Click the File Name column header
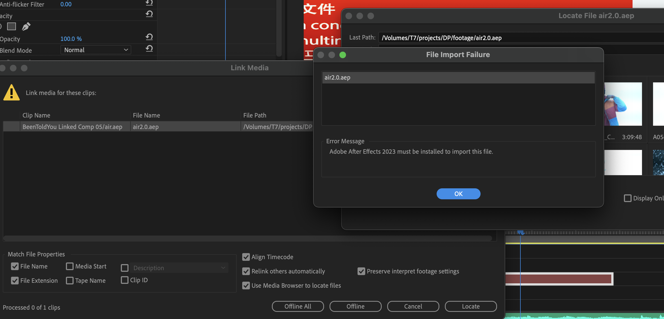 tap(146, 115)
